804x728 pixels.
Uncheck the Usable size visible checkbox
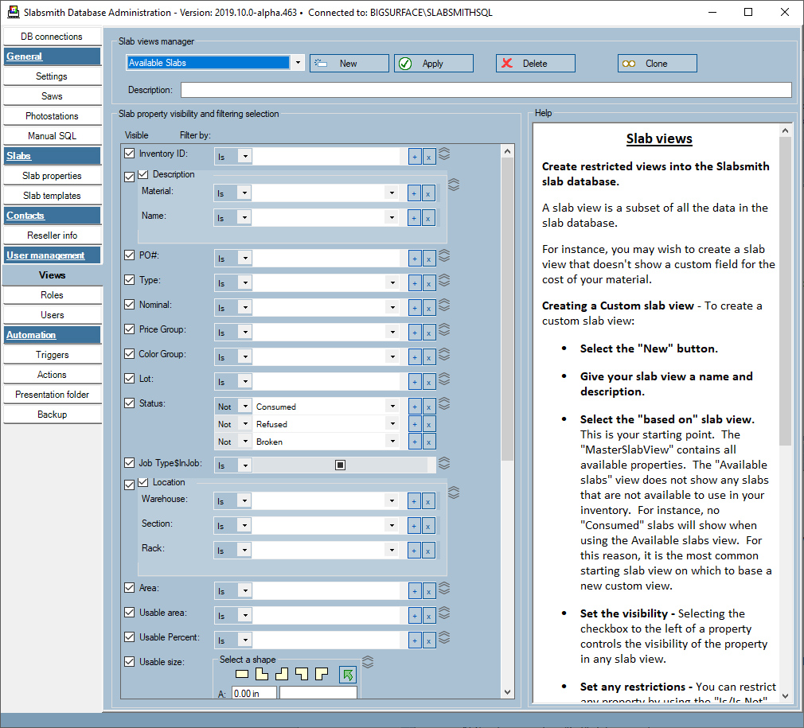click(129, 661)
